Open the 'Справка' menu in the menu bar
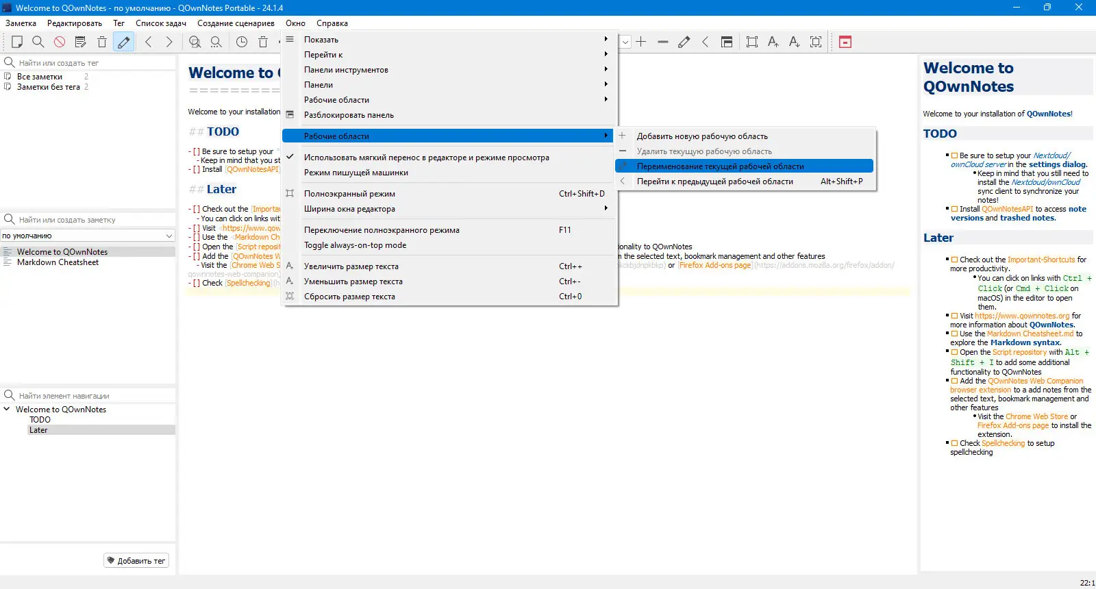The image size is (1096, 589). pos(332,23)
